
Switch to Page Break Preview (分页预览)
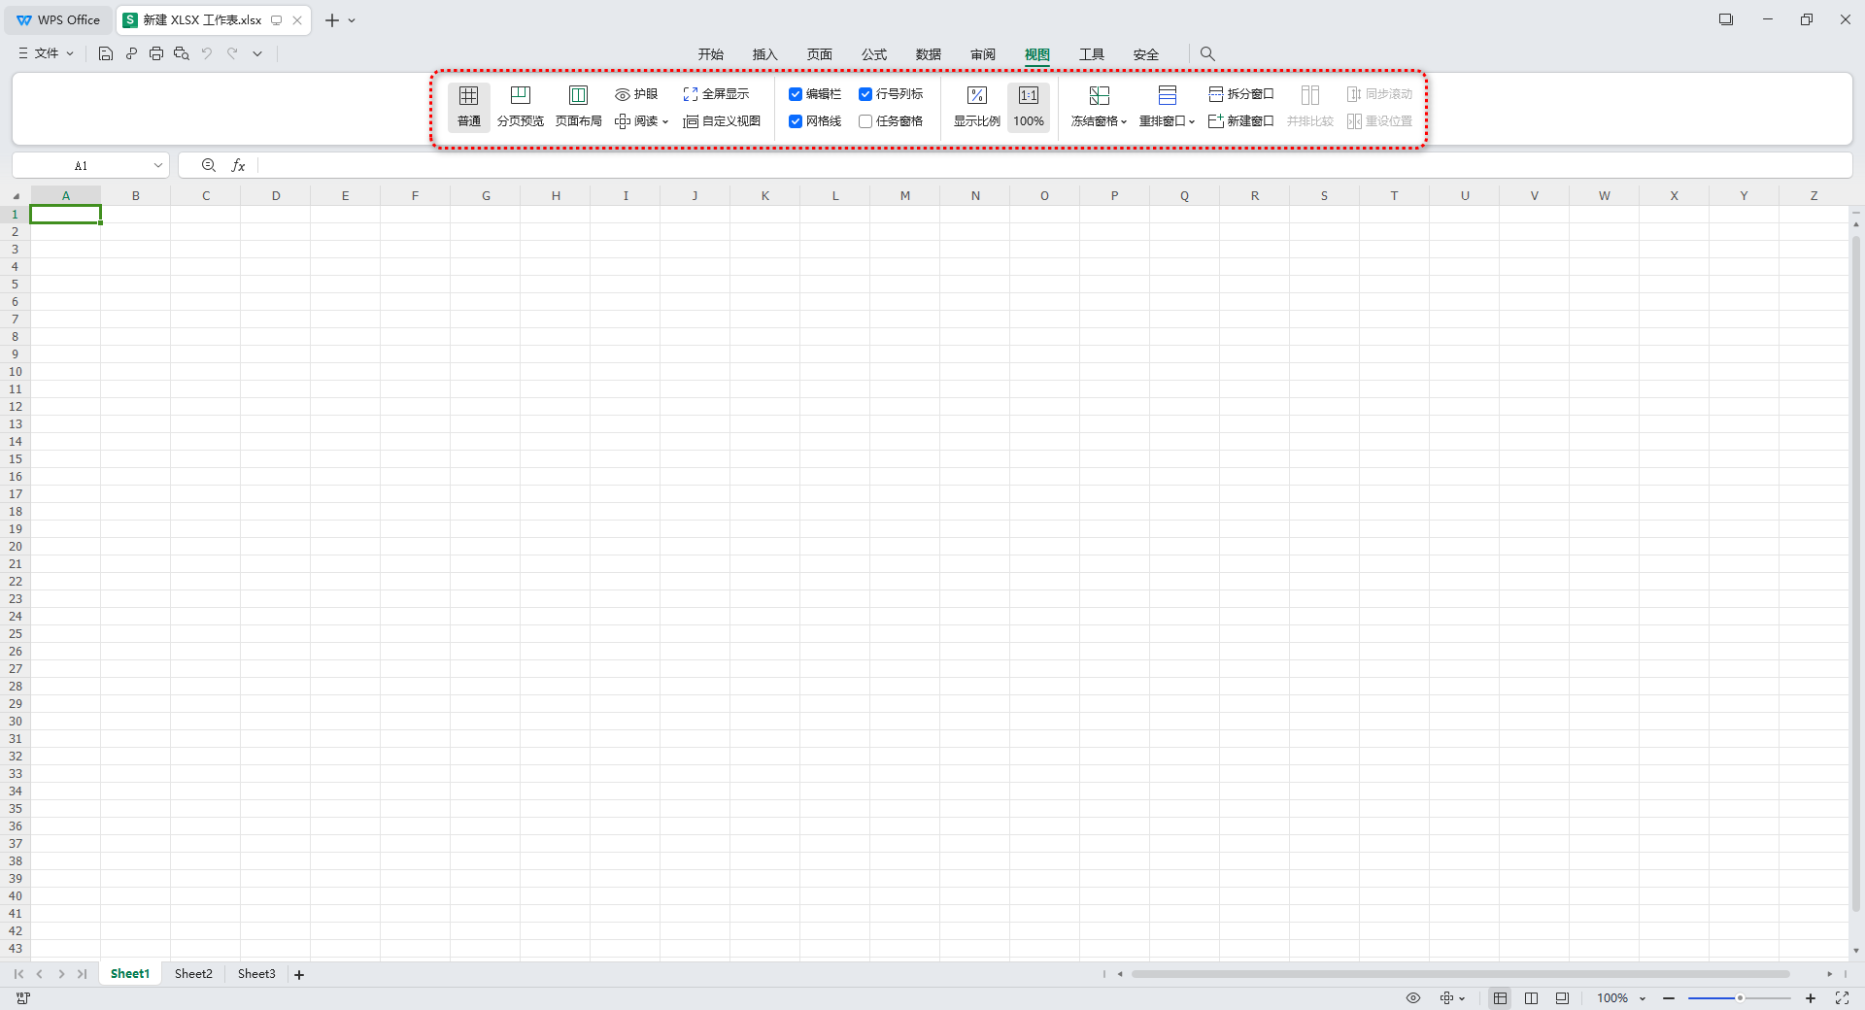[520, 107]
